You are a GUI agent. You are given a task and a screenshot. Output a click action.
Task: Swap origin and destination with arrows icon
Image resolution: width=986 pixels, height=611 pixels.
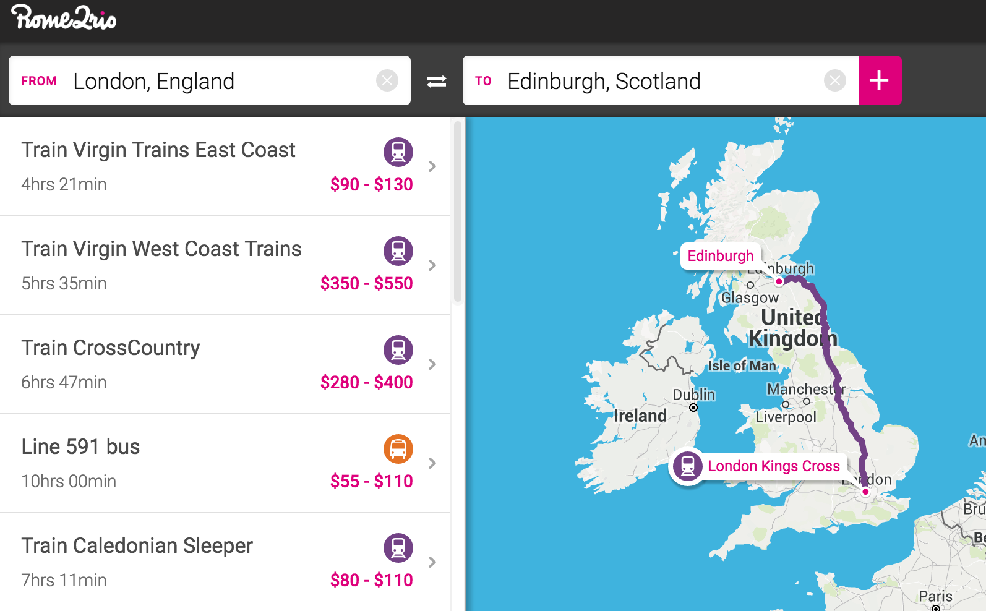(x=437, y=81)
